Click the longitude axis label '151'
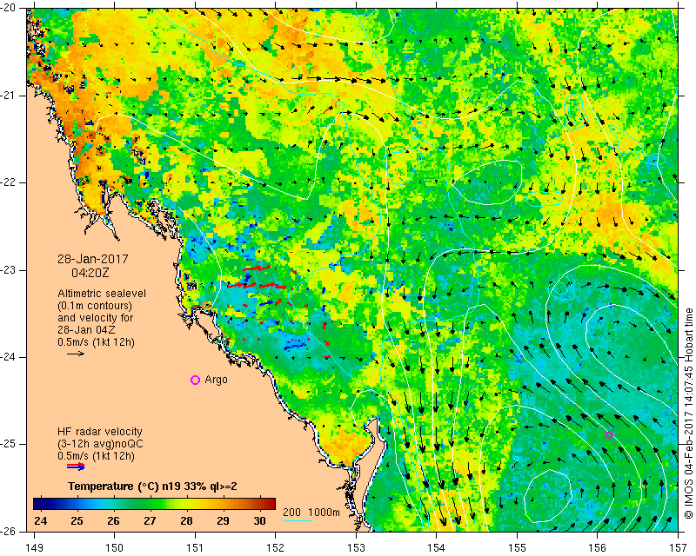Viewport: 696px width, 556px height. 195,548
